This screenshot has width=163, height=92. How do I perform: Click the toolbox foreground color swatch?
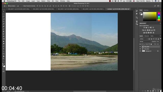point(3,65)
